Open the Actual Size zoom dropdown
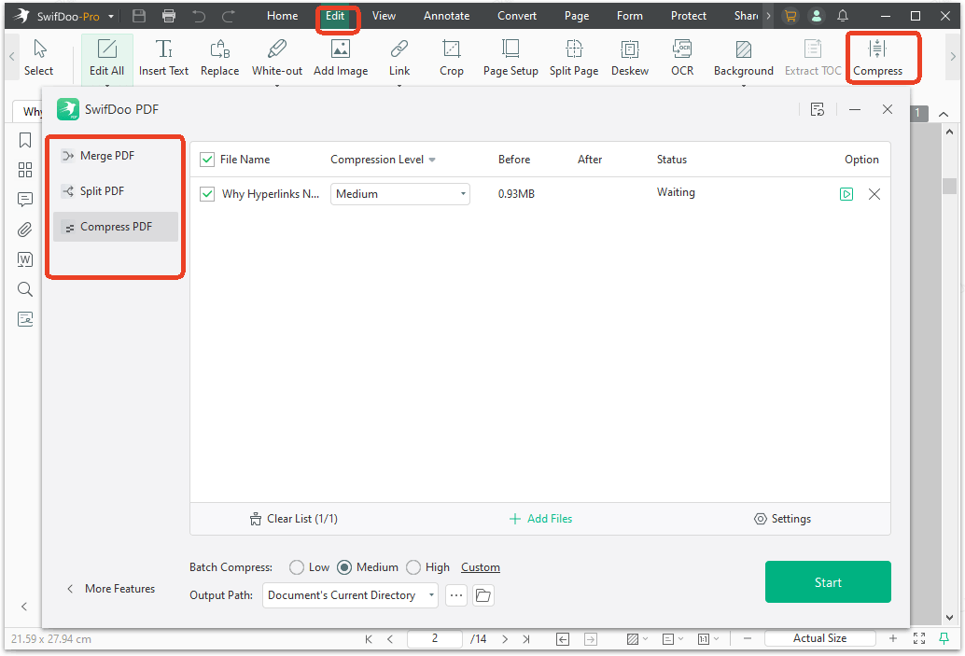 click(x=819, y=638)
